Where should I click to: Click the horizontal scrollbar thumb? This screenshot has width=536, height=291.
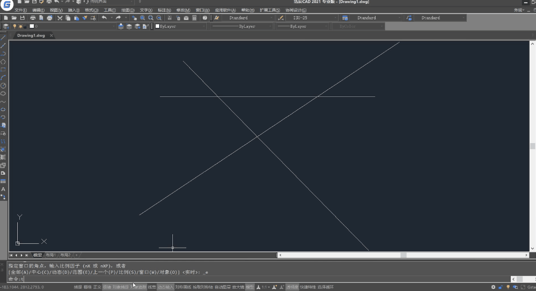pyautogui.click(x=403, y=255)
